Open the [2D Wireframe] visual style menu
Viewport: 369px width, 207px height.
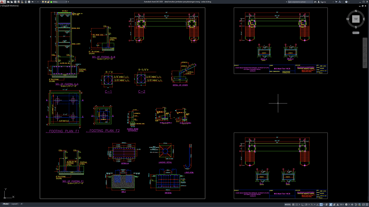tap(13, 6)
